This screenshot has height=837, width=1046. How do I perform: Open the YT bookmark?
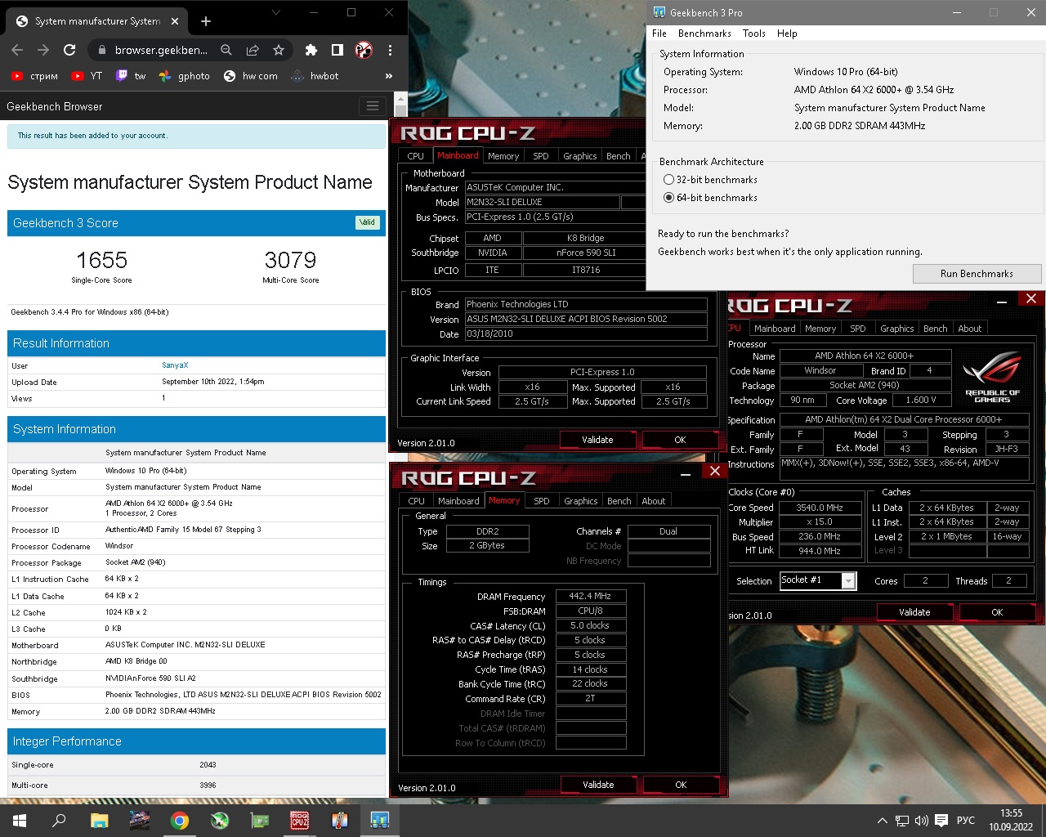pos(87,76)
